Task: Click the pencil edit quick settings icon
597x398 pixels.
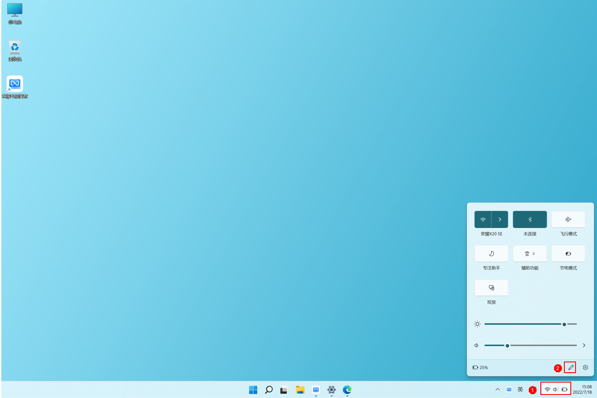Action: coord(570,368)
